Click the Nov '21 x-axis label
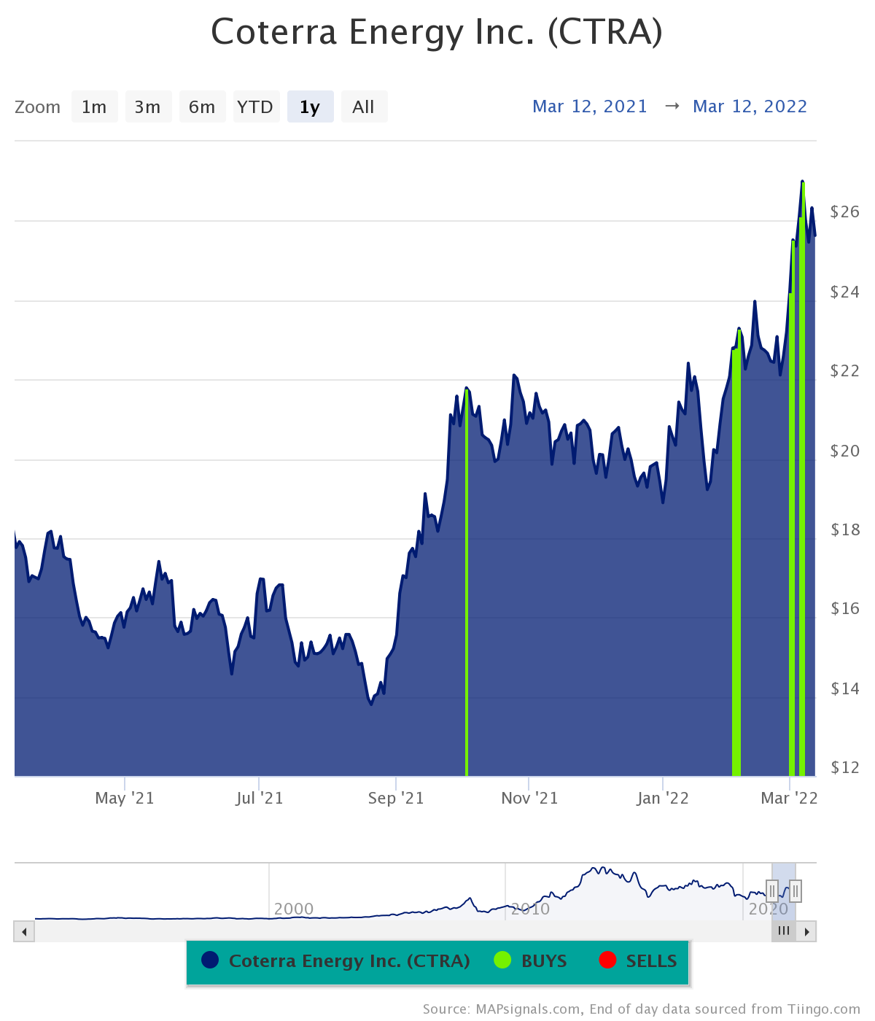The width and height of the screenshot is (875, 1021). (529, 799)
